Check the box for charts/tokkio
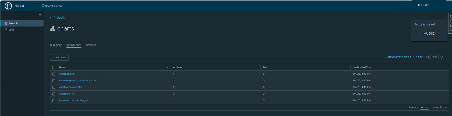Screen dimensions: 452x116 (x=54, y=74)
